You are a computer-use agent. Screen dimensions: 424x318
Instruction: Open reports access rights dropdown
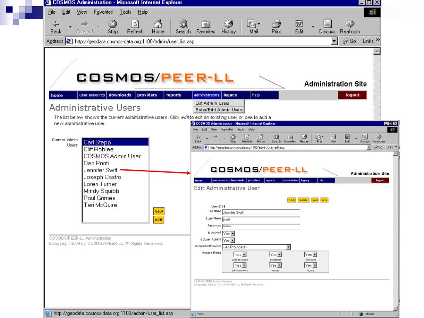pos(275,265)
